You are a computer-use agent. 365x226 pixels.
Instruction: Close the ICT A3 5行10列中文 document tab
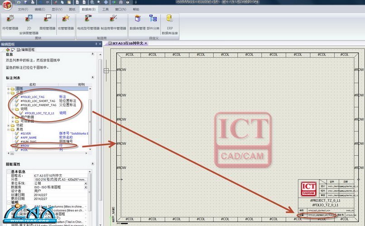(x=146, y=43)
